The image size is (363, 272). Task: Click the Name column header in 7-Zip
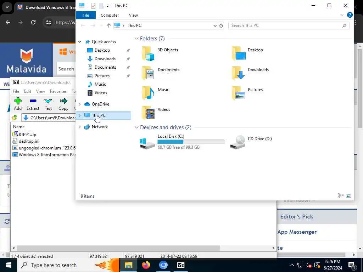pos(19,127)
